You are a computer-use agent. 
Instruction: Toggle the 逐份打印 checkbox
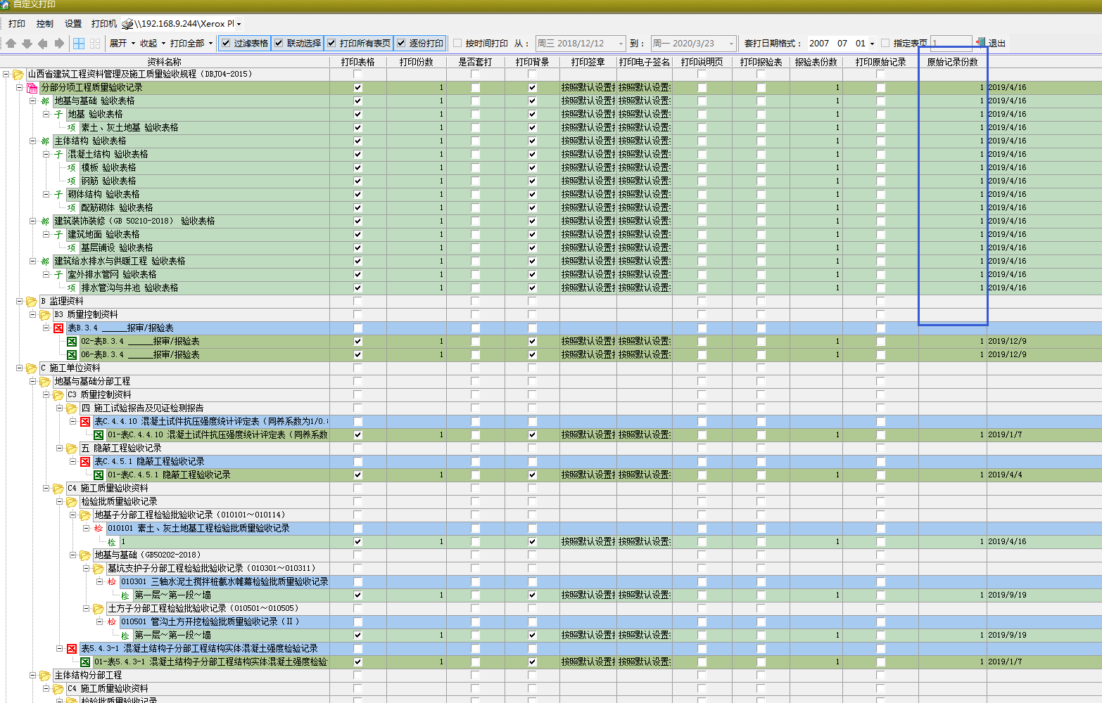click(x=401, y=44)
